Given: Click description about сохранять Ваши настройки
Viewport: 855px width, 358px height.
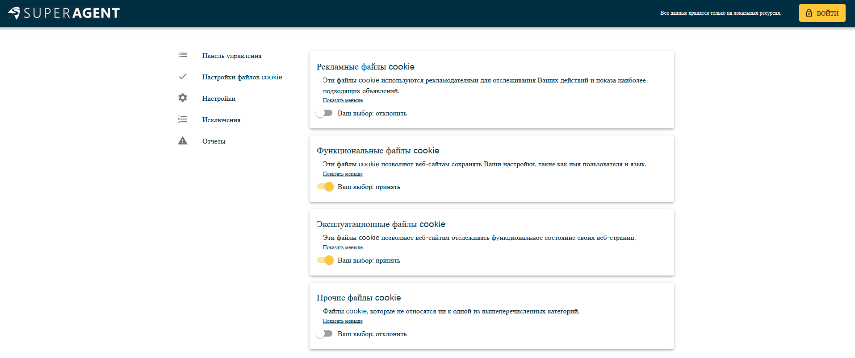Looking at the screenshot, I should 485,165.
